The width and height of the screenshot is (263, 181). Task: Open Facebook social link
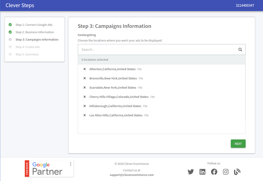point(214,172)
